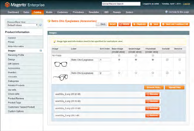The width and height of the screenshot is (194, 131).
Task: Open the Recurring Profile tab
Action: (x=24, y=55)
